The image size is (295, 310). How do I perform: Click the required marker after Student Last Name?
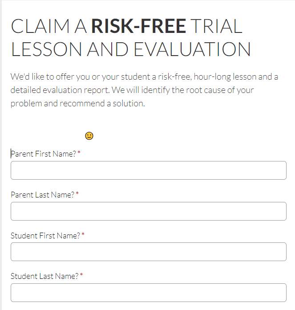click(x=81, y=274)
